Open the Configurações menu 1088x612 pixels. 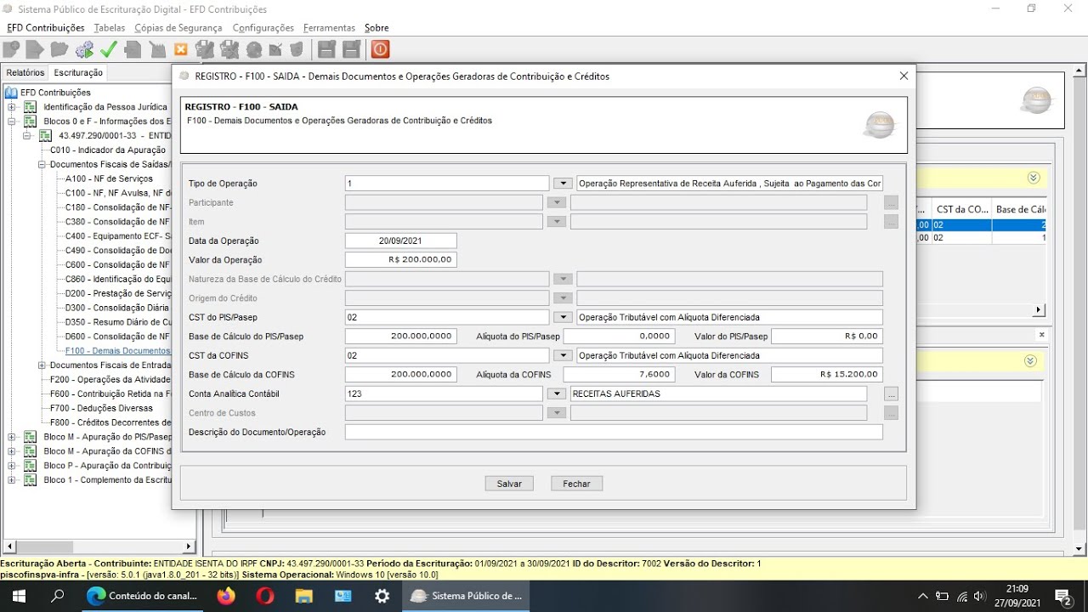point(263,28)
